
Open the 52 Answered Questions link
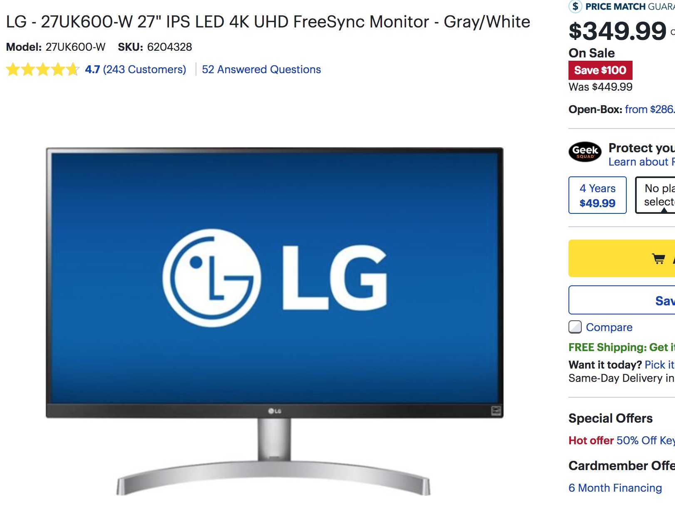click(x=261, y=69)
